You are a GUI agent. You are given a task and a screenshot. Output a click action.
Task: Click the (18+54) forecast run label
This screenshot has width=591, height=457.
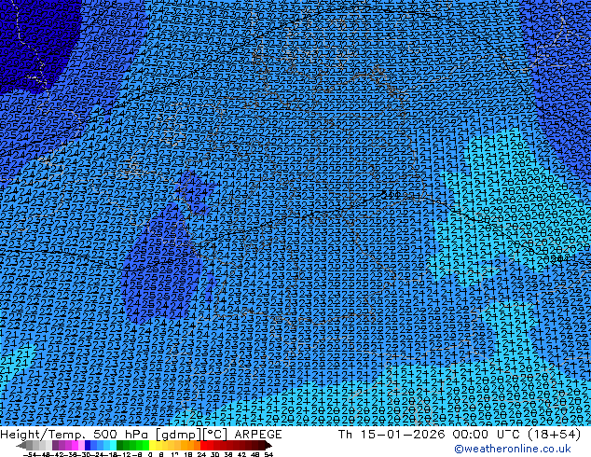pos(554,435)
